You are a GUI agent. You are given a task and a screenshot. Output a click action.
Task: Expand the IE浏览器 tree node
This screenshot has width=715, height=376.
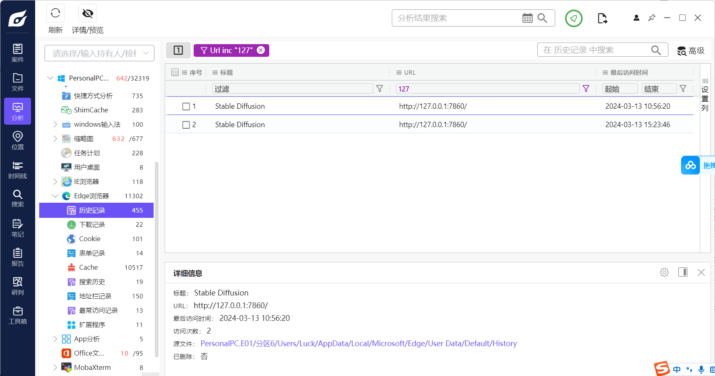click(55, 181)
